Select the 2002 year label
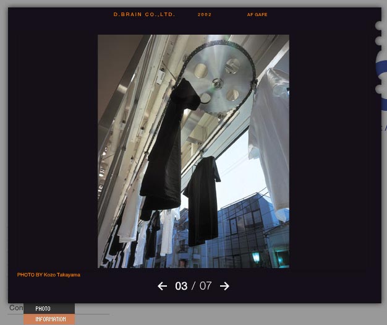Image resolution: width=387 pixels, height=325 pixels. 205,14
